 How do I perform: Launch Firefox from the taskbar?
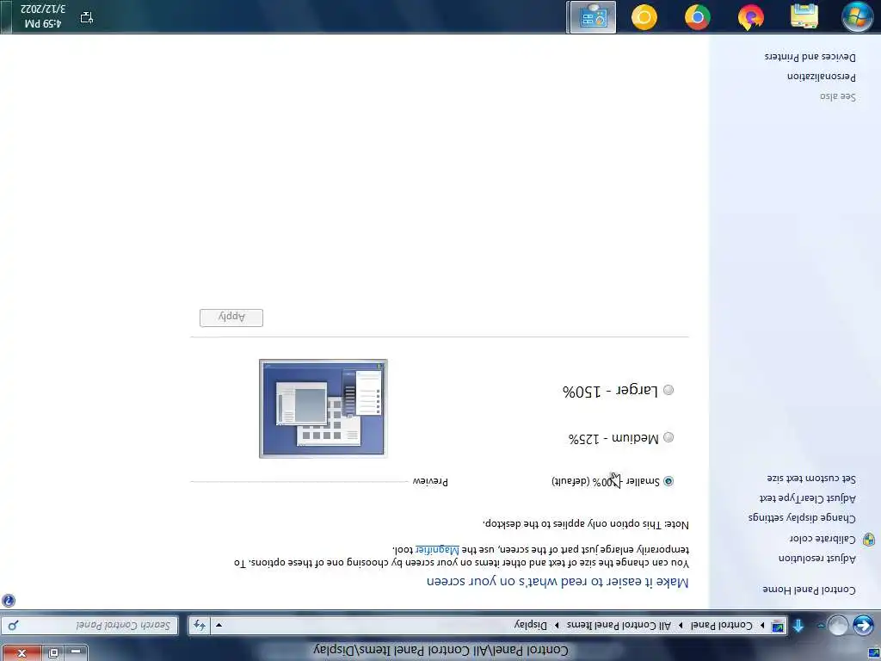click(750, 17)
